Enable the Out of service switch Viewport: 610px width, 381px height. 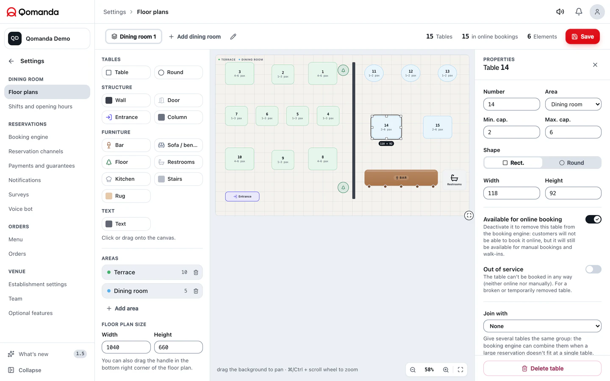pos(593,269)
